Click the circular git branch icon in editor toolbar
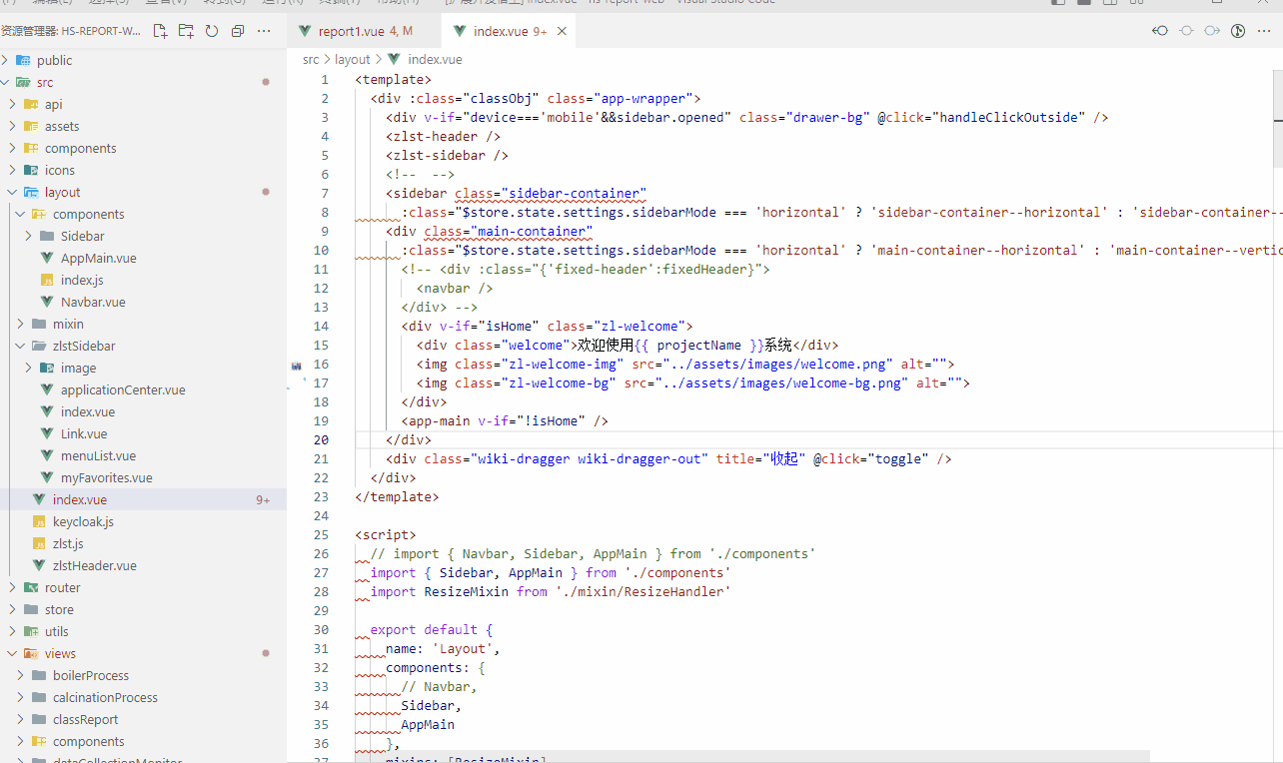Image resolution: width=1283 pixels, height=763 pixels. 1238,31
